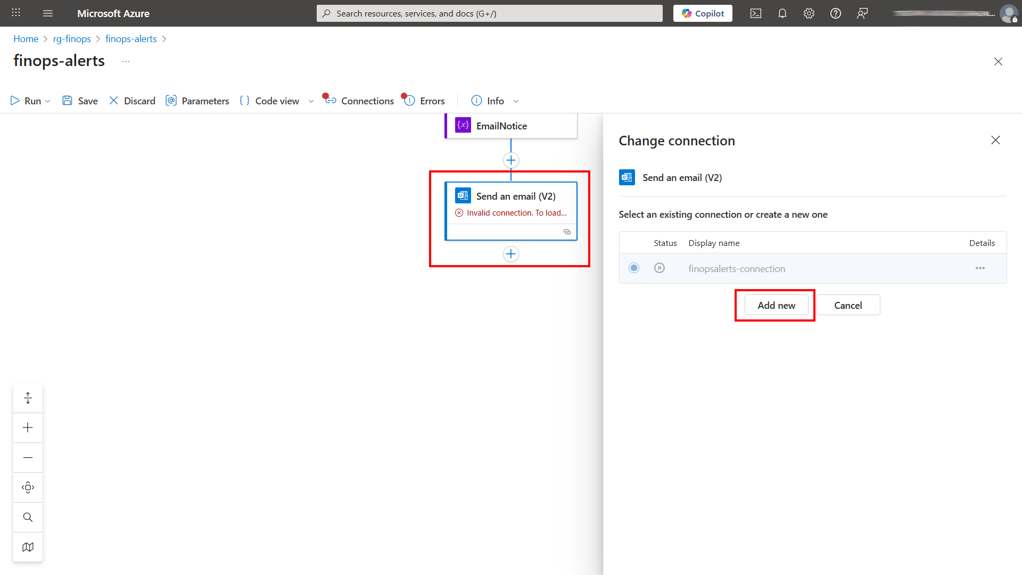1022x575 pixels.
Task: Click the change-connection icon on the email card
Action: coord(567,232)
